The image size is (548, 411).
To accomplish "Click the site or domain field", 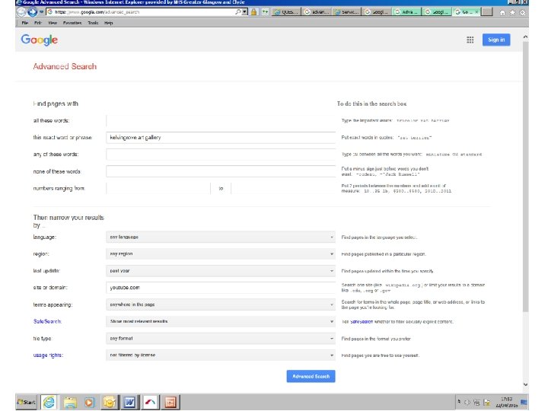I will tap(221, 287).
